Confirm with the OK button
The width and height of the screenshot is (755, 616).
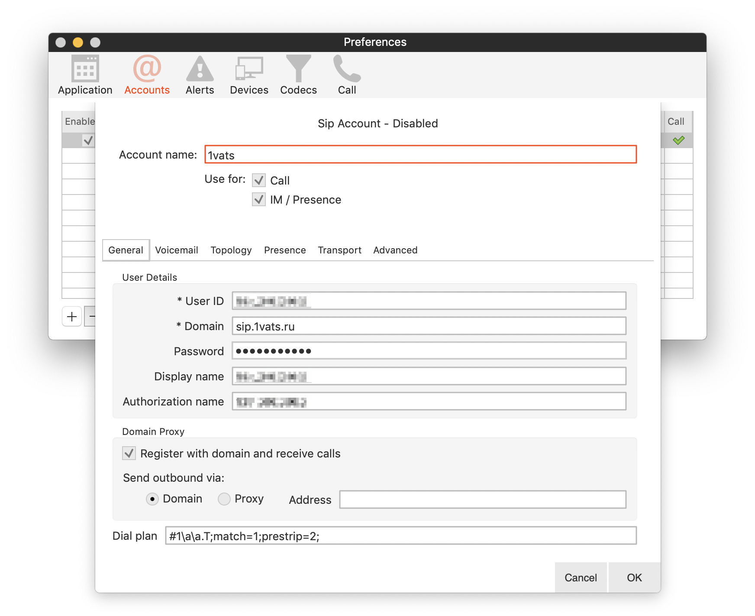(x=634, y=577)
